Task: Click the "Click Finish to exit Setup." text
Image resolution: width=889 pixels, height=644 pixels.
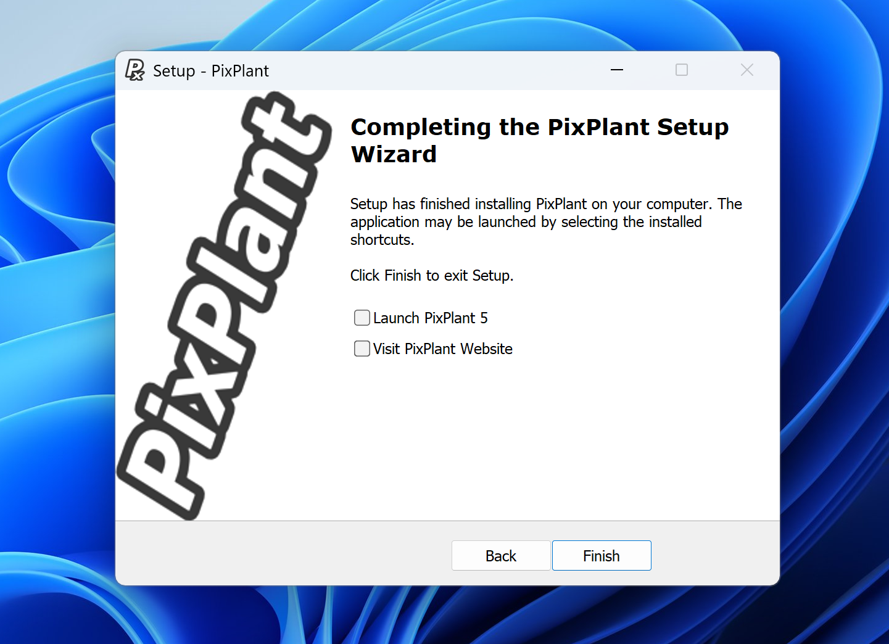Action: 431,276
